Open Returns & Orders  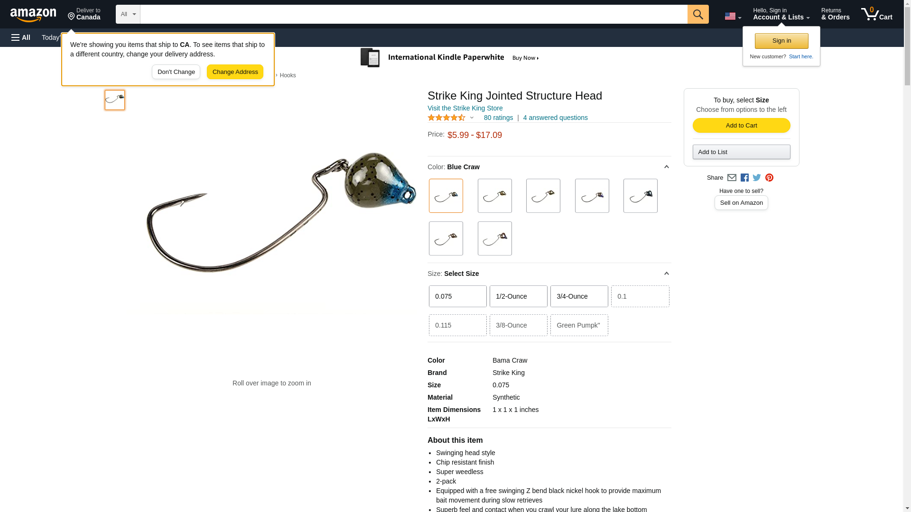click(835, 14)
